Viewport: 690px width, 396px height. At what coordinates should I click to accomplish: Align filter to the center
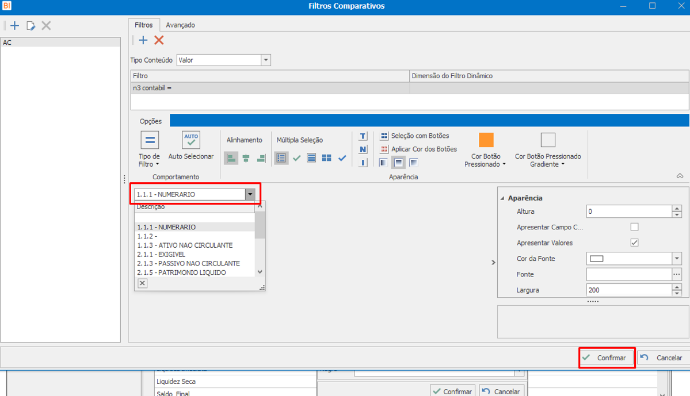[x=246, y=158]
